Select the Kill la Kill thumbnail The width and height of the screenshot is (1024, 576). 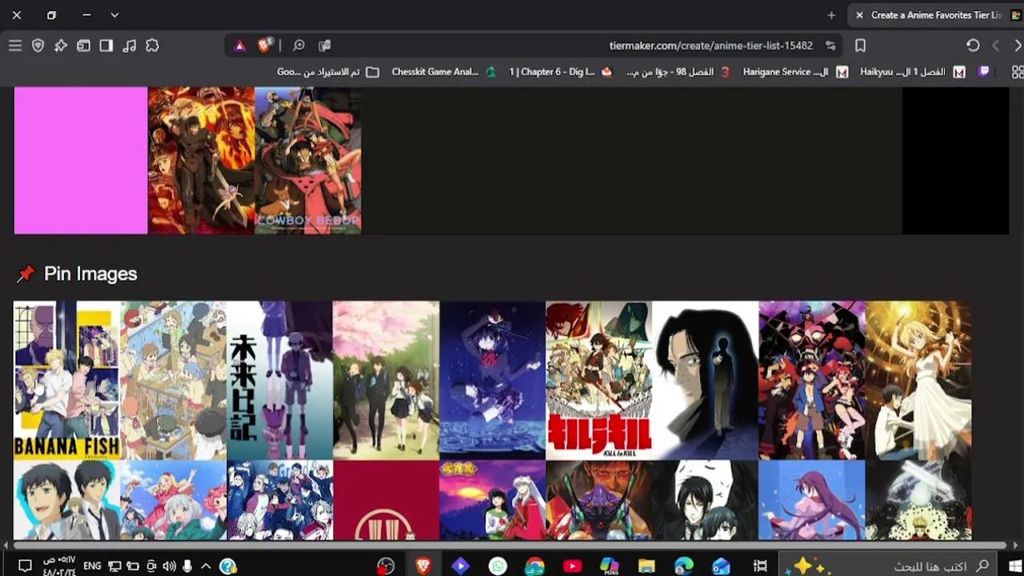(x=598, y=380)
